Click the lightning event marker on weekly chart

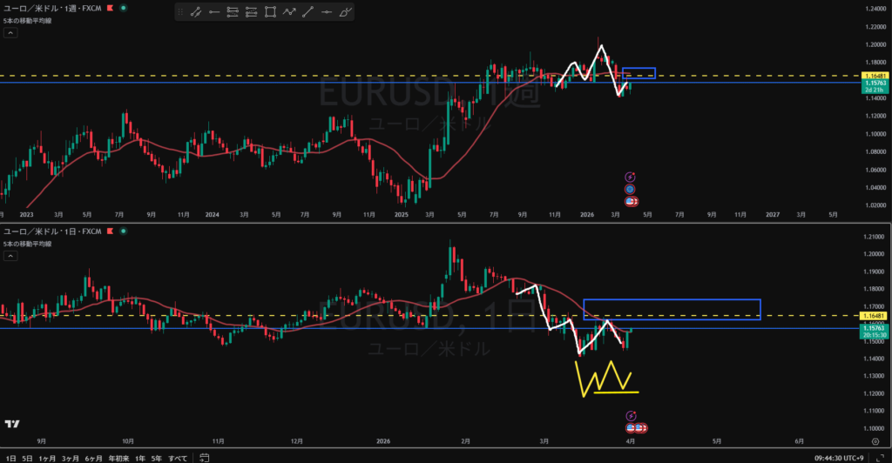click(630, 176)
